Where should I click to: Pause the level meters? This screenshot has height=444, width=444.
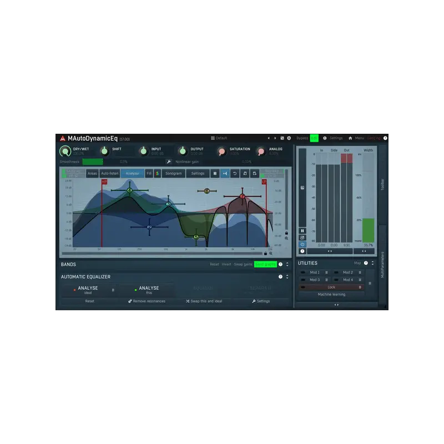tap(302, 231)
